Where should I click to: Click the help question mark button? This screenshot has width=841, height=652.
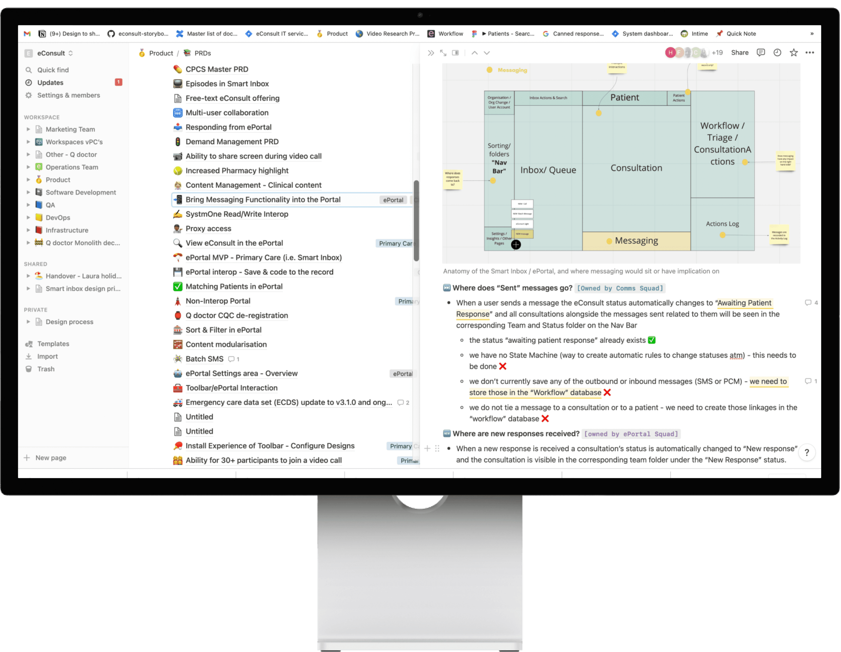tap(807, 453)
